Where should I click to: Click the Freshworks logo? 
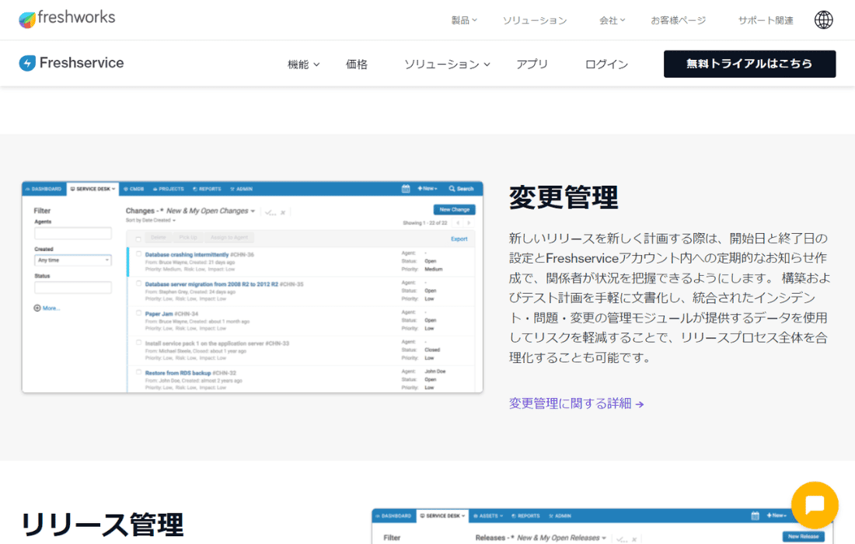(67, 18)
